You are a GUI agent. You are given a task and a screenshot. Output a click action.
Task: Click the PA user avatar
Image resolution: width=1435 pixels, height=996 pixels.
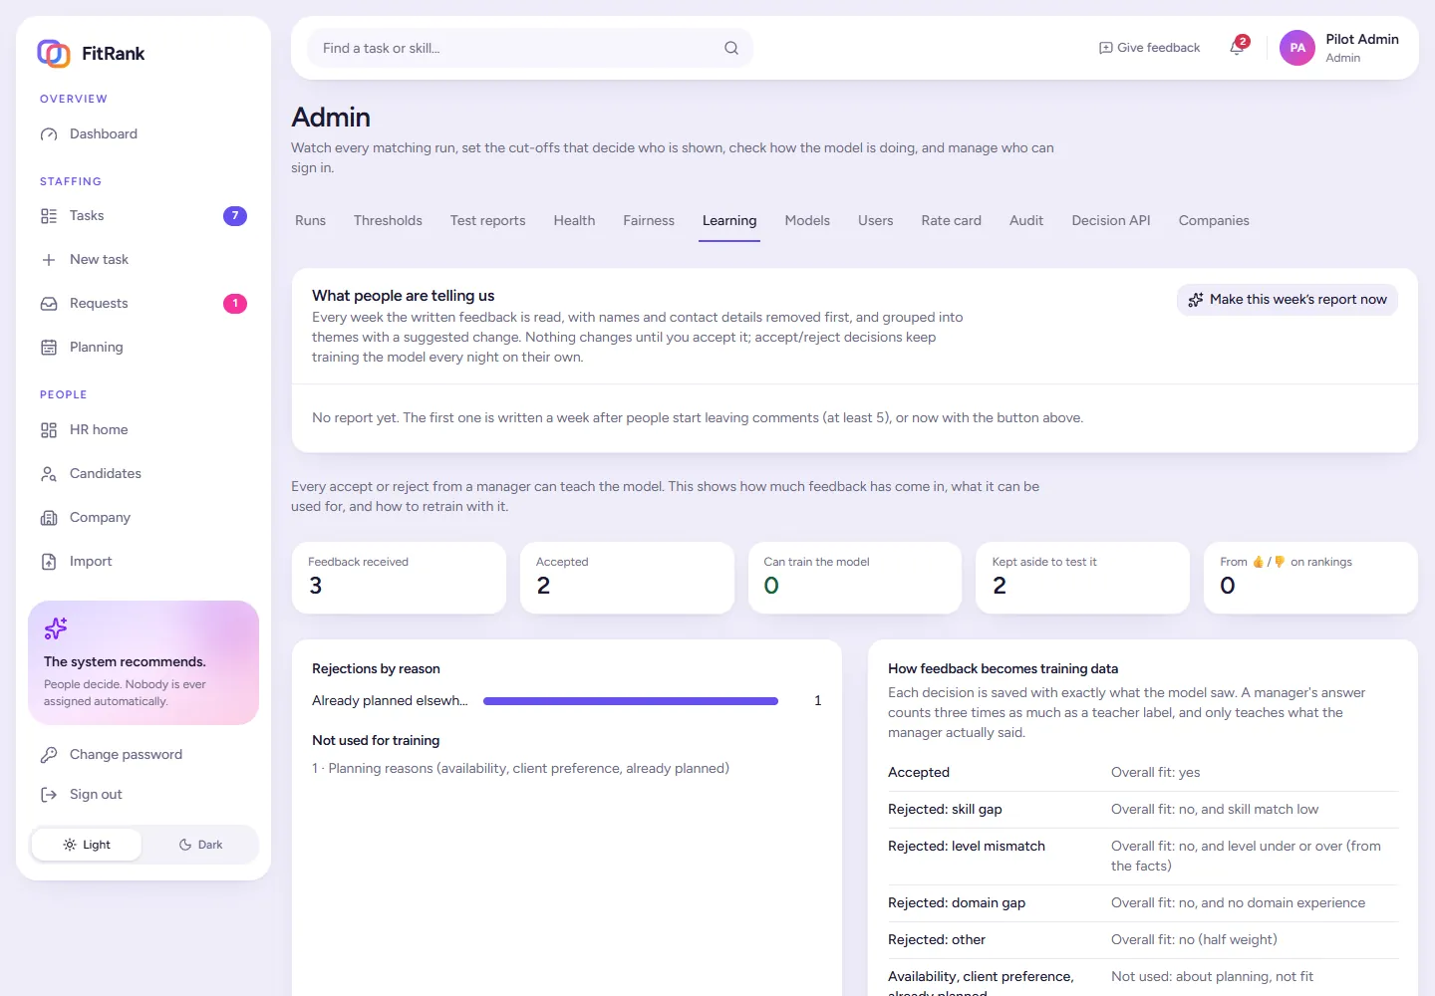[x=1297, y=48]
